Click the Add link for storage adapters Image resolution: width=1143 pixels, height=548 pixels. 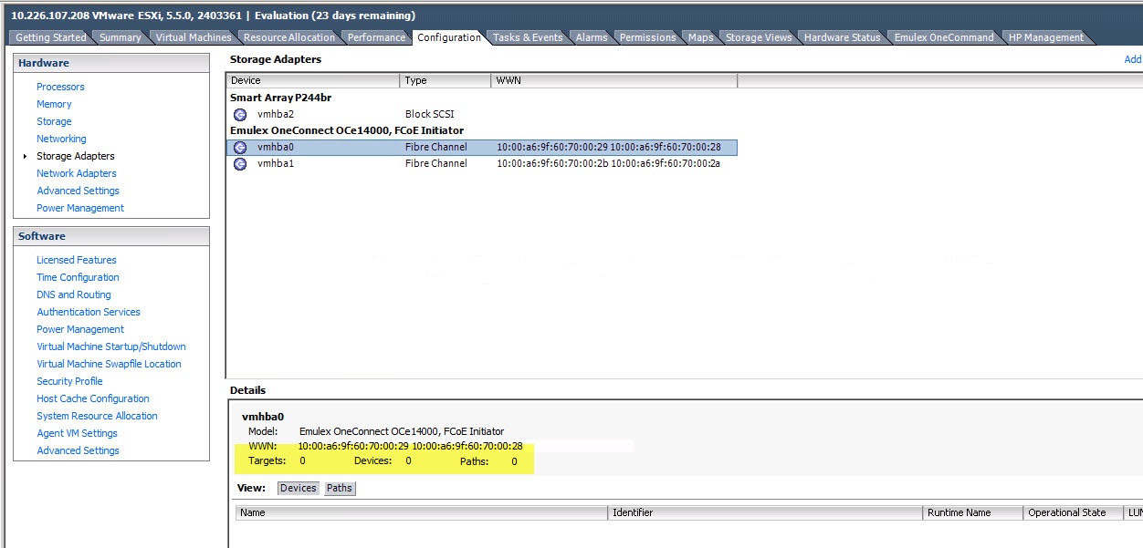1132,59
